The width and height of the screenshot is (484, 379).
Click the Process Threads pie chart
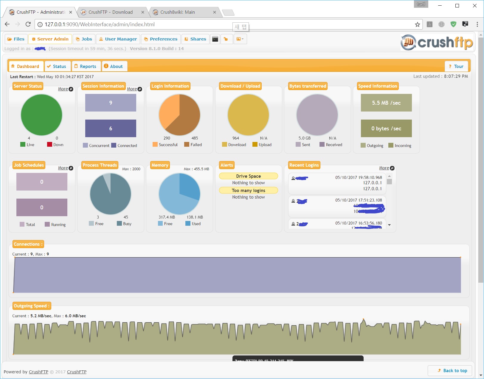pyautogui.click(x=110, y=194)
